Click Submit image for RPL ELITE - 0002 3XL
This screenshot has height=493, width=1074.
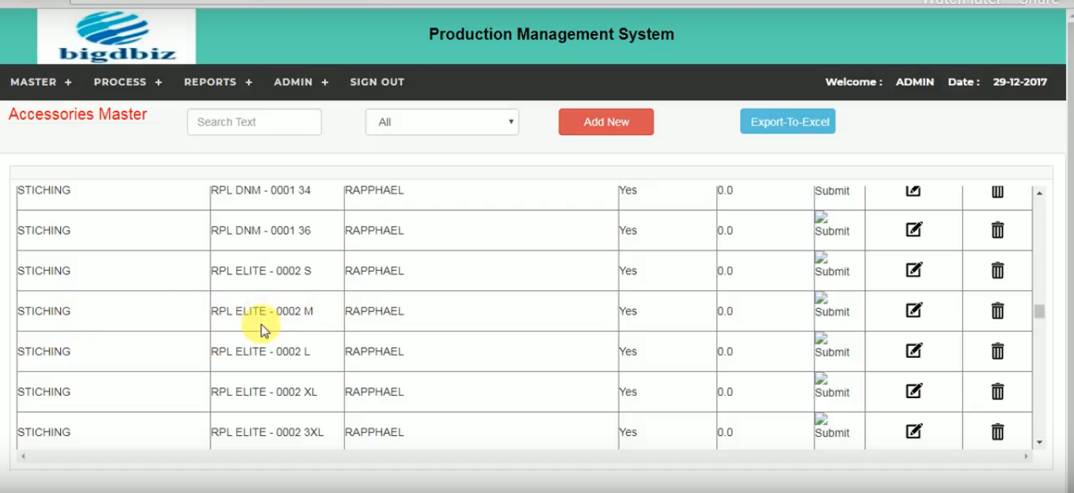click(x=832, y=427)
